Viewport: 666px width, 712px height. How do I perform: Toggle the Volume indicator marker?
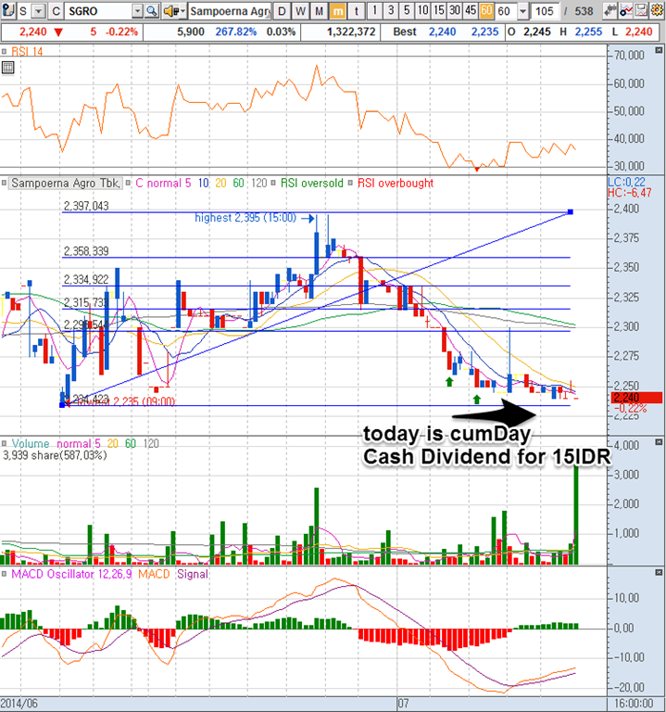pos(4,443)
